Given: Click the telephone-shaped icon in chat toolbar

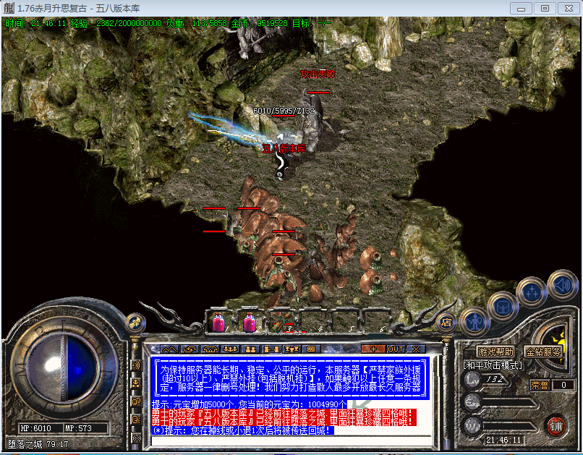Looking at the screenshot, I should pyautogui.click(x=210, y=349).
